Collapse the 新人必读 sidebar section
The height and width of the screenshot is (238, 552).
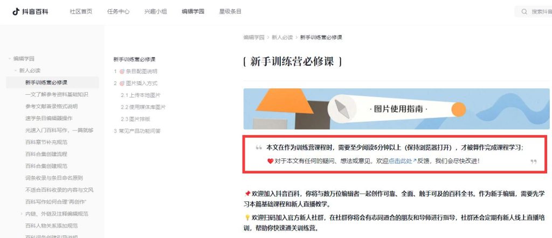tap(16, 71)
